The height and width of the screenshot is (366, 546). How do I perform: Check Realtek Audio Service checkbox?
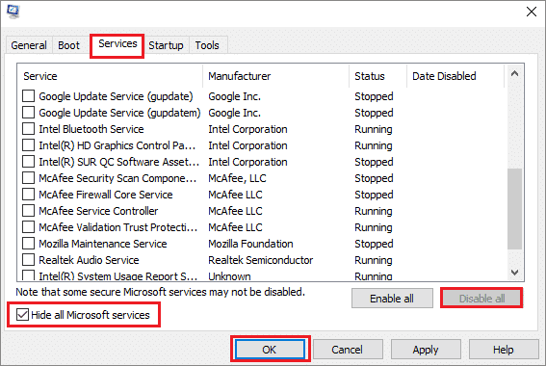tap(28, 259)
